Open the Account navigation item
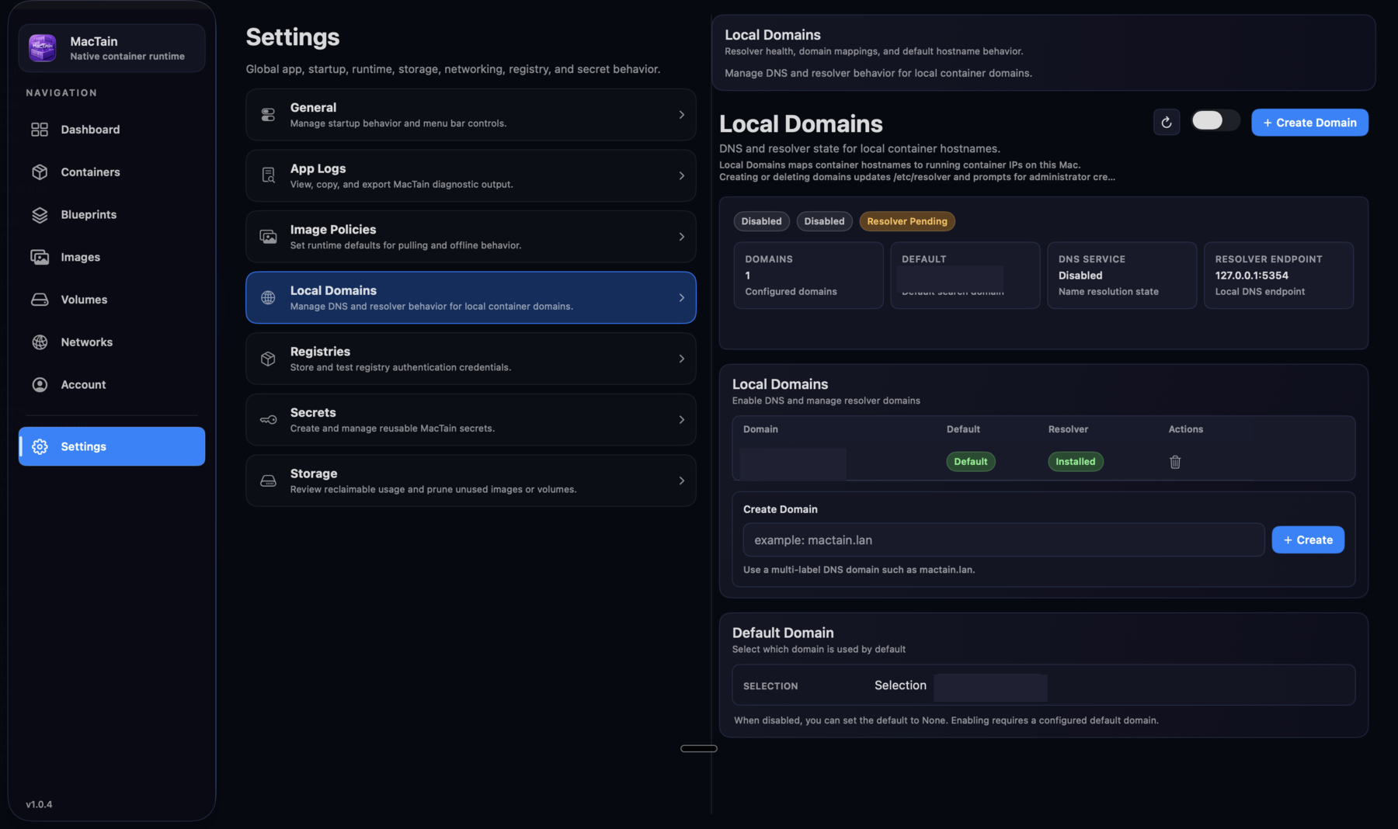The width and height of the screenshot is (1398, 829). (x=112, y=385)
